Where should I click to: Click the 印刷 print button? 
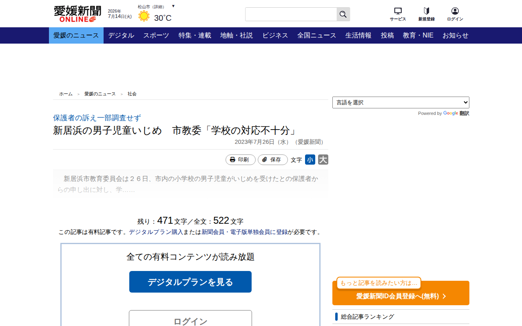[x=241, y=160]
